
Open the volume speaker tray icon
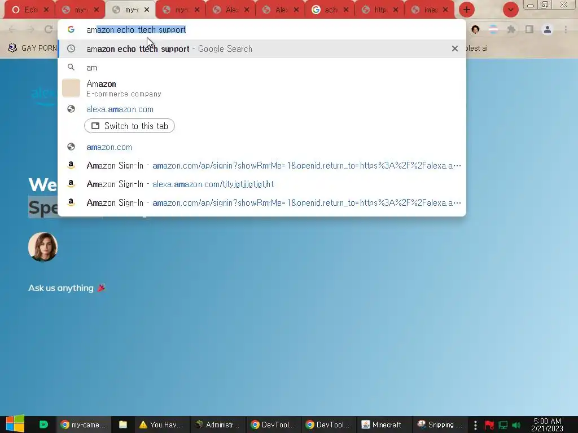pos(516,425)
